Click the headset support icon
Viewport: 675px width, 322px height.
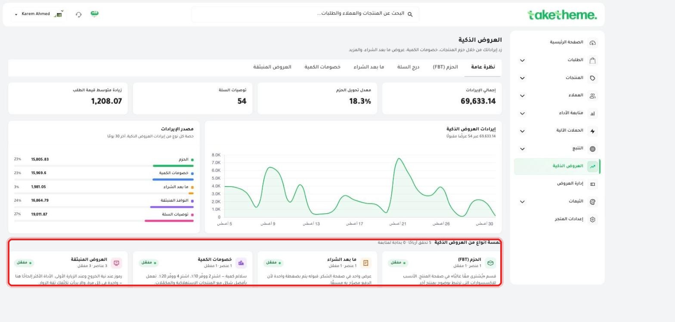point(79,15)
